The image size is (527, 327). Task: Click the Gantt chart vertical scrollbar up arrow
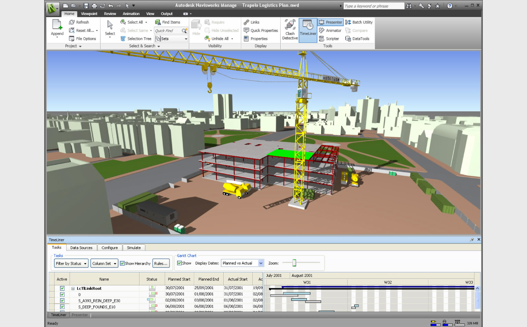coord(477,288)
